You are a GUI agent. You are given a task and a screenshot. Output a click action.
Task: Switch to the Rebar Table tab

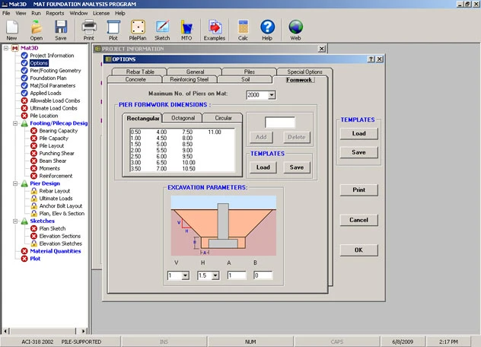pyautogui.click(x=140, y=72)
